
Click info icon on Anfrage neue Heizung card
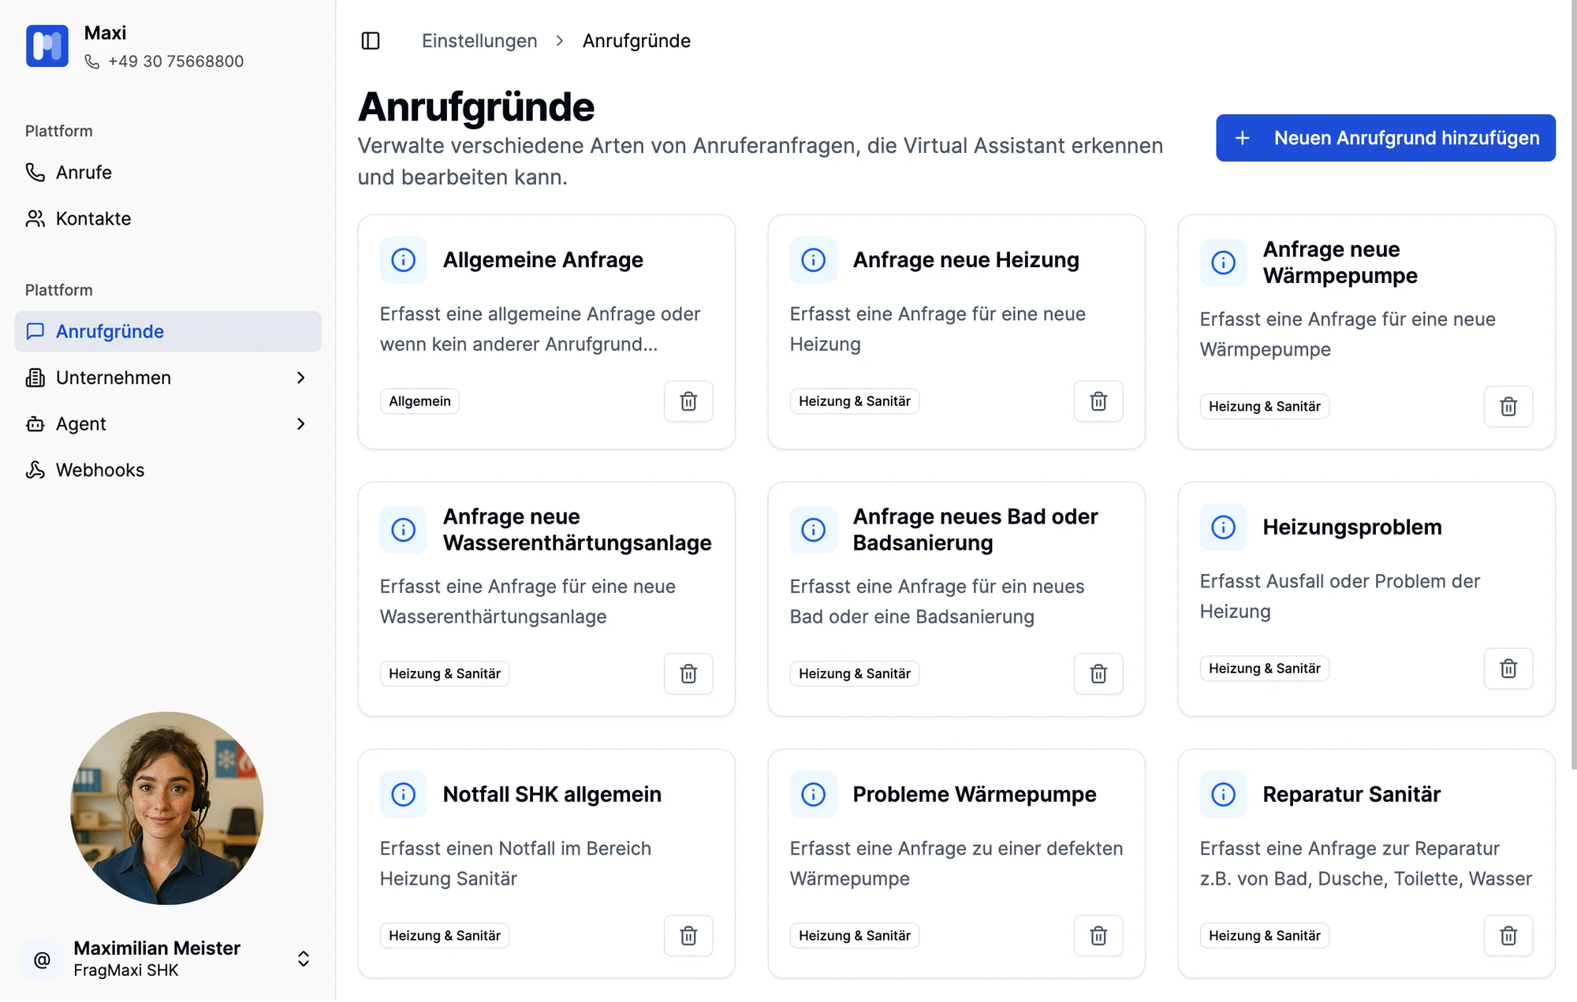click(x=813, y=259)
